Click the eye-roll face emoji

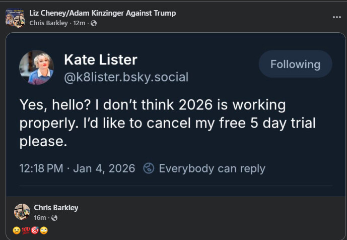(x=43, y=230)
